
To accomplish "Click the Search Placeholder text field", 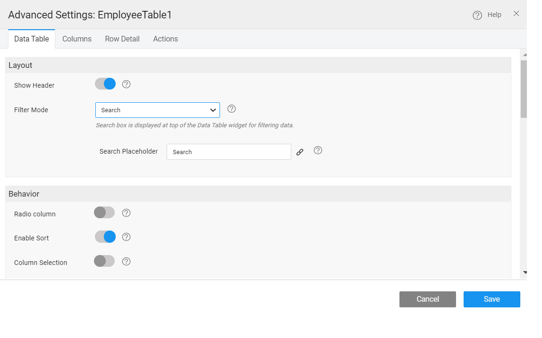I will pos(229,152).
